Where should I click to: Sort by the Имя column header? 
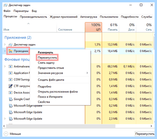pyautogui.click(x=30, y=27)
